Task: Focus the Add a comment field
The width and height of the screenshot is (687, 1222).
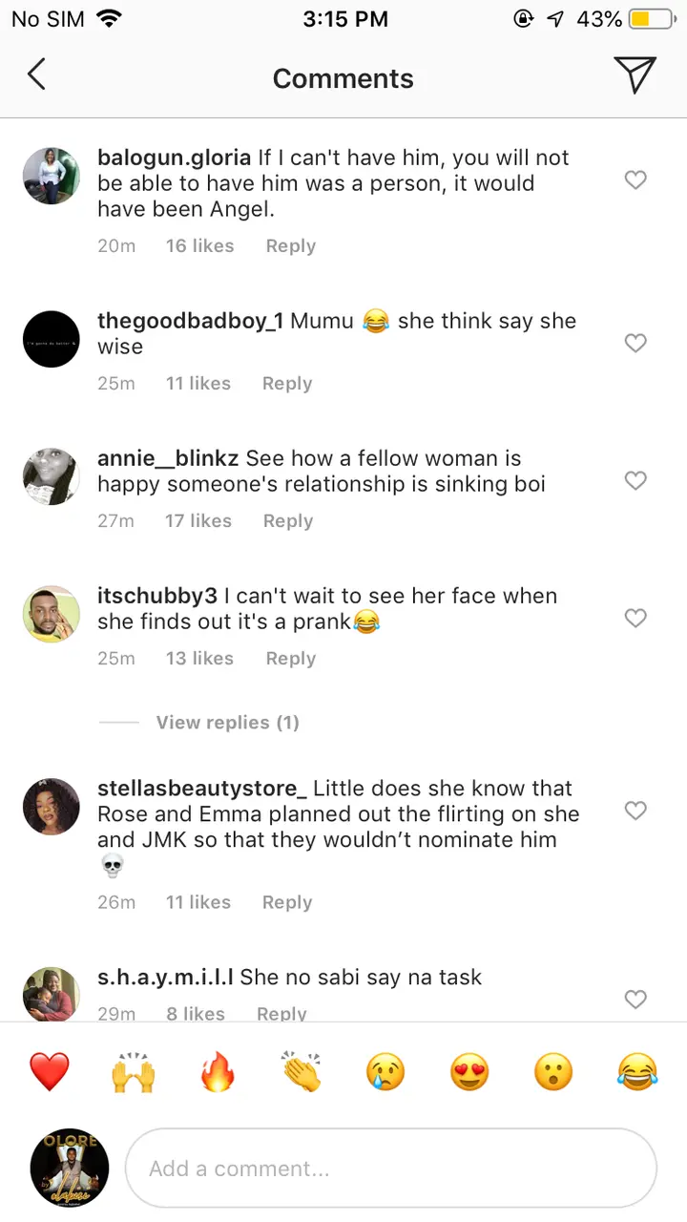Action: point(391,1169)
